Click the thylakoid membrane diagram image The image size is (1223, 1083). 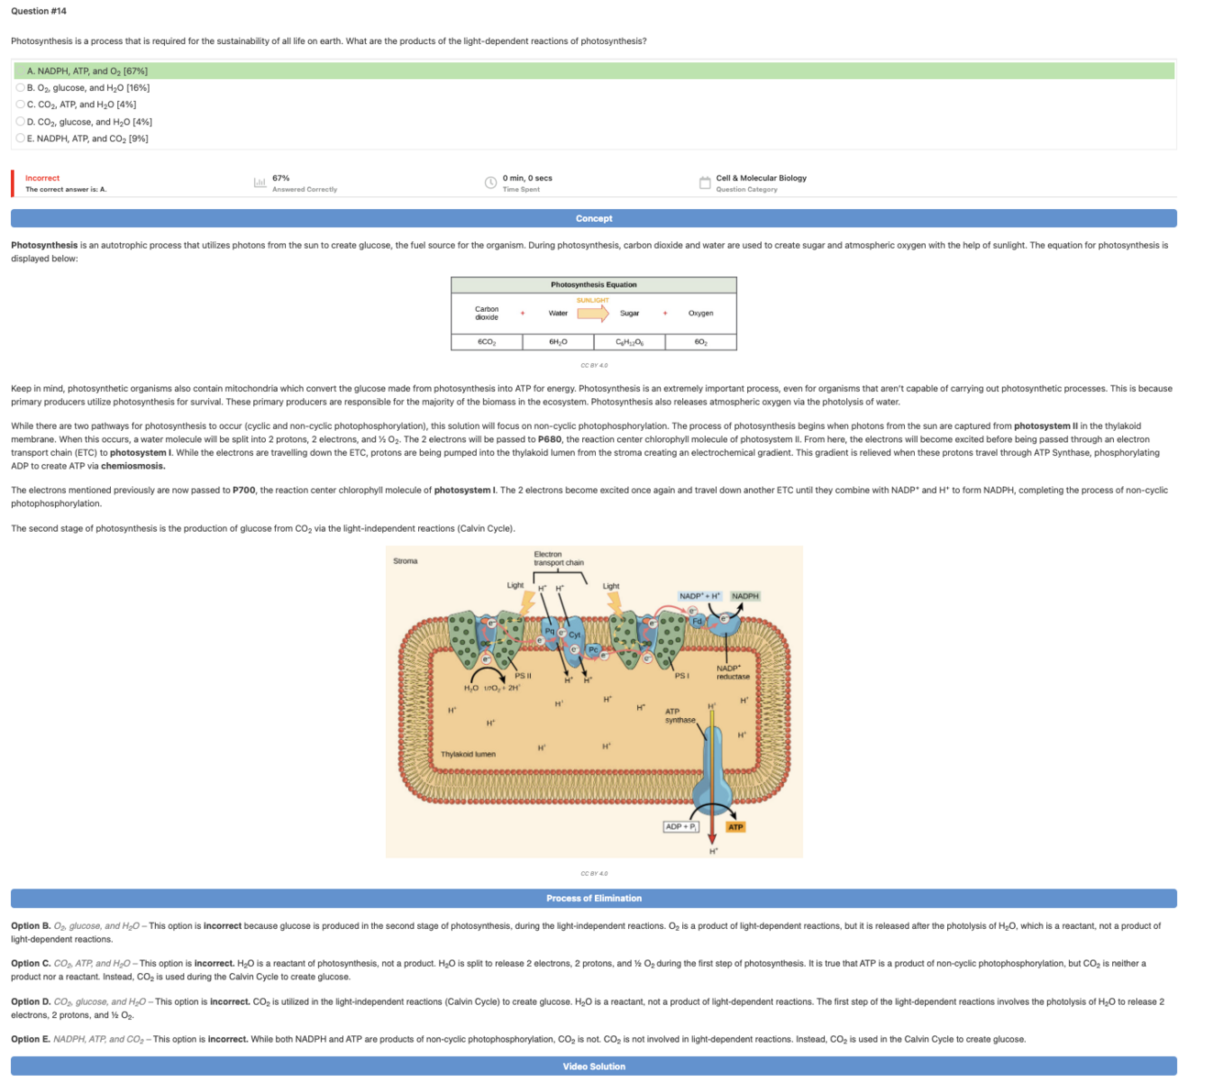(594, 702)
